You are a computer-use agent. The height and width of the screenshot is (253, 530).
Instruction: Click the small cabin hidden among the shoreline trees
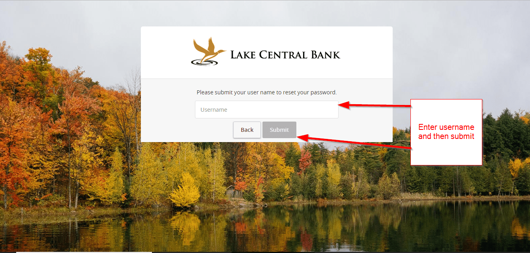233,193
